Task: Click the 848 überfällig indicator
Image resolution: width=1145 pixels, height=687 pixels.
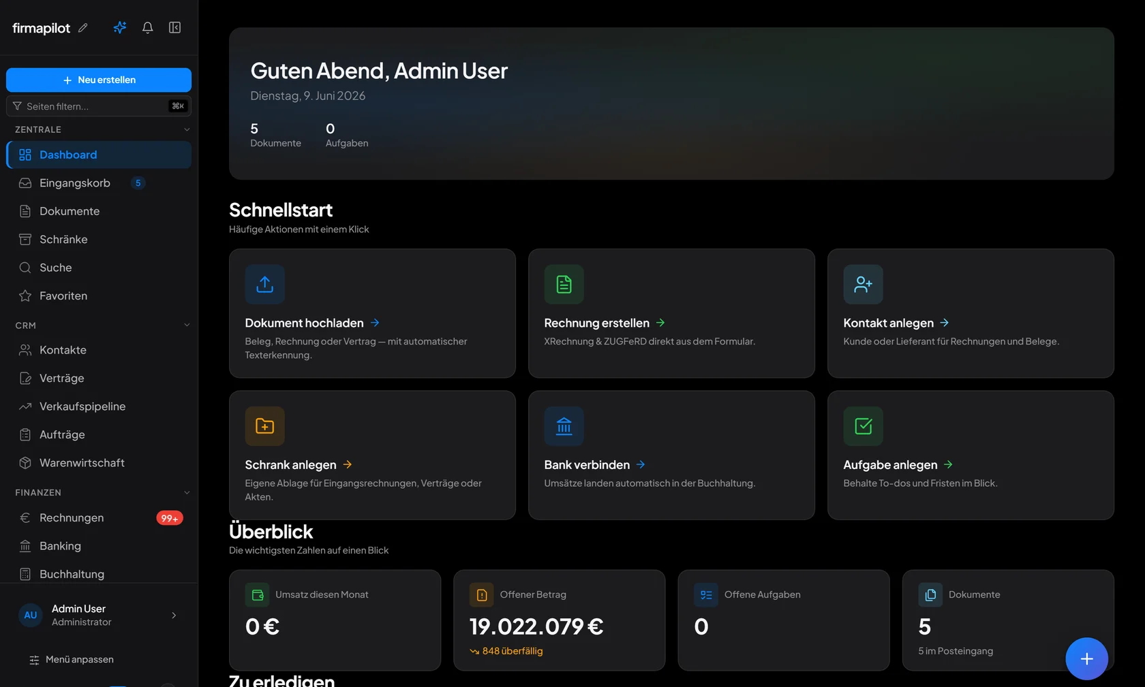Action: point(506,651)
